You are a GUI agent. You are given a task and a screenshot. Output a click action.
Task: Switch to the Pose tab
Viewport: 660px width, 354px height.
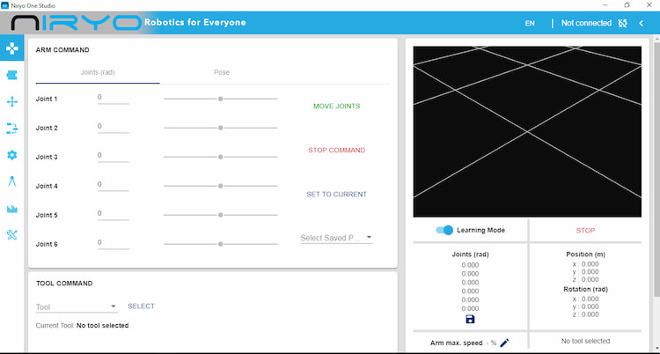[222, 72]
